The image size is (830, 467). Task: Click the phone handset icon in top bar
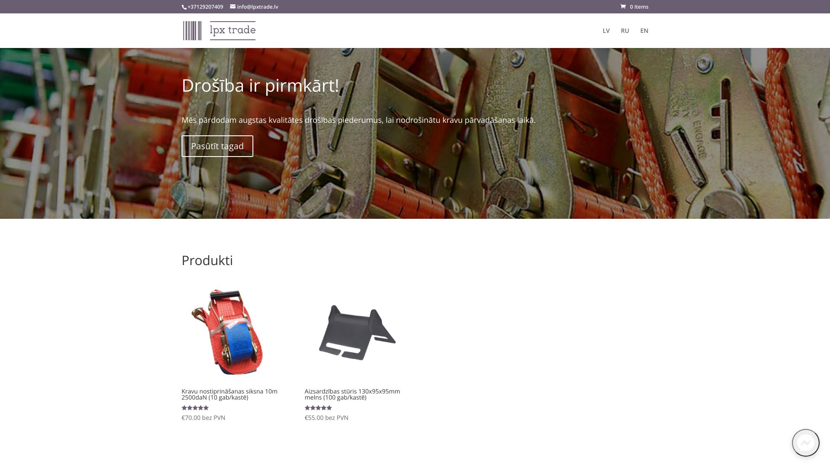(184, 7)
